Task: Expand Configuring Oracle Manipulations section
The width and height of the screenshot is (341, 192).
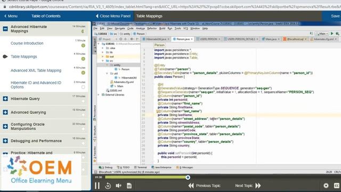Action: coord(5,126)
